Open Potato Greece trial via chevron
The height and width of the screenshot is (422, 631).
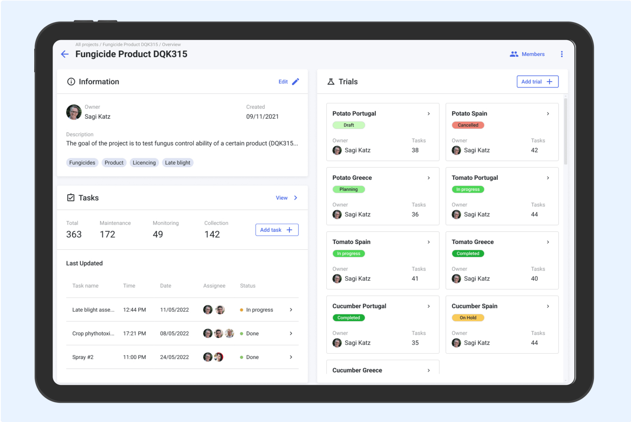(429, 178)
